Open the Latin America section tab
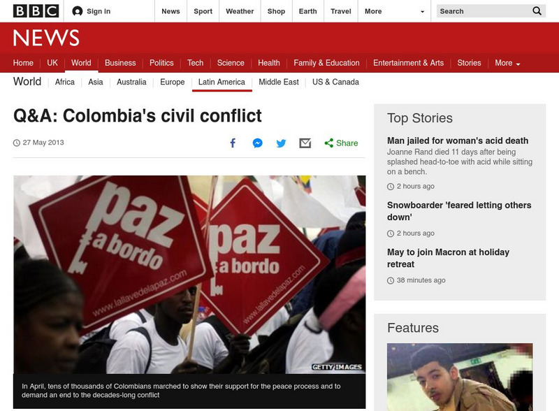Screen dimensions: 559x411 click(222, 82)
